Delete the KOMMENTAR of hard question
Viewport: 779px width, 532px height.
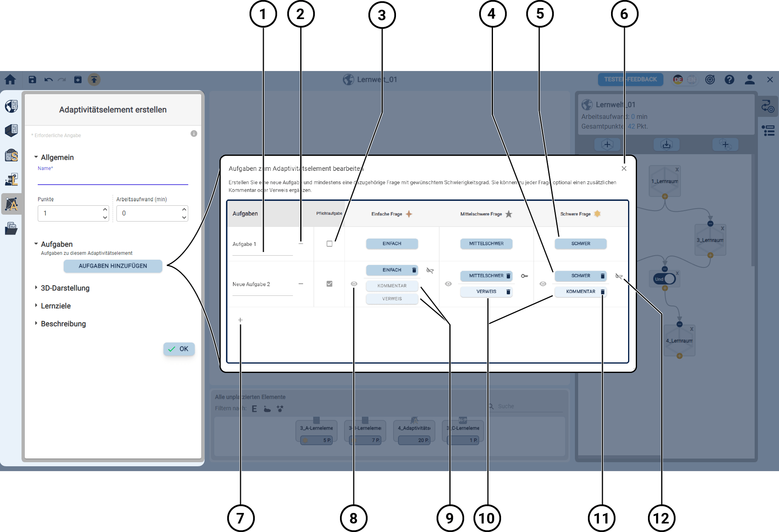[603, 292]
